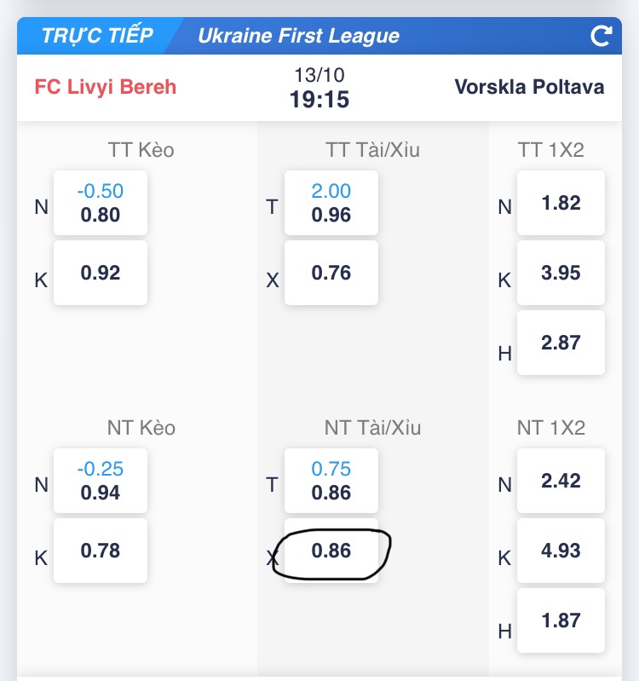Select the TRỰC TIẾP live tab

tap(97, 36)
